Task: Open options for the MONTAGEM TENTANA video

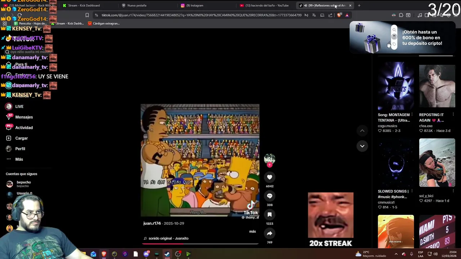Action: pos(412,115)
